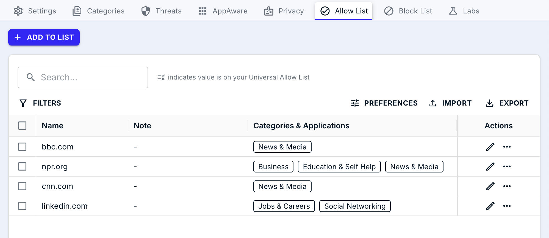Select the Allow List tab

click(x=344, y=11)
